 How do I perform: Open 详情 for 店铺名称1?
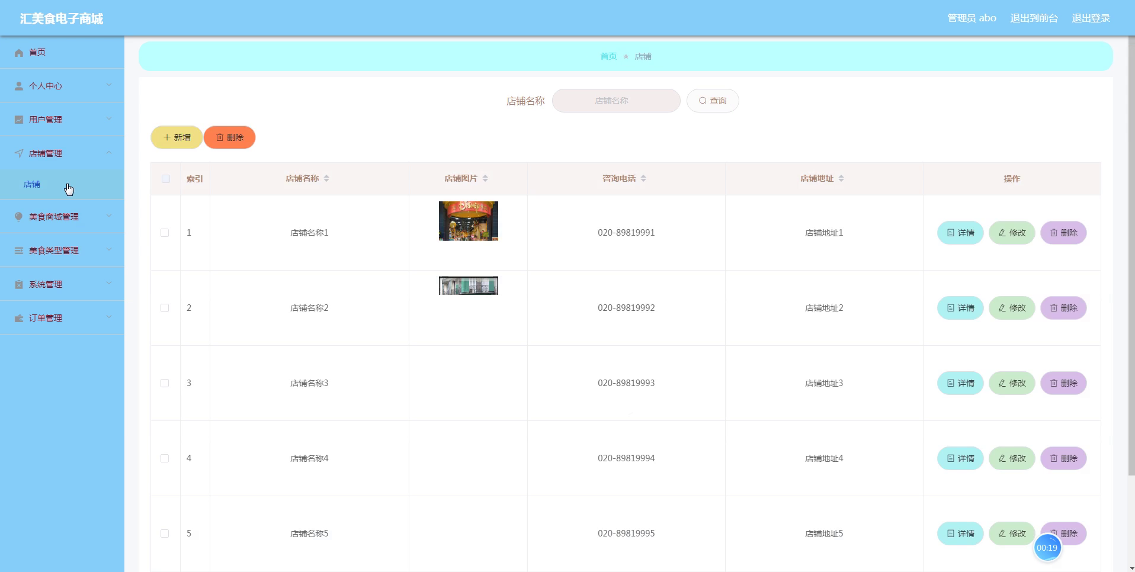point(960,233)
